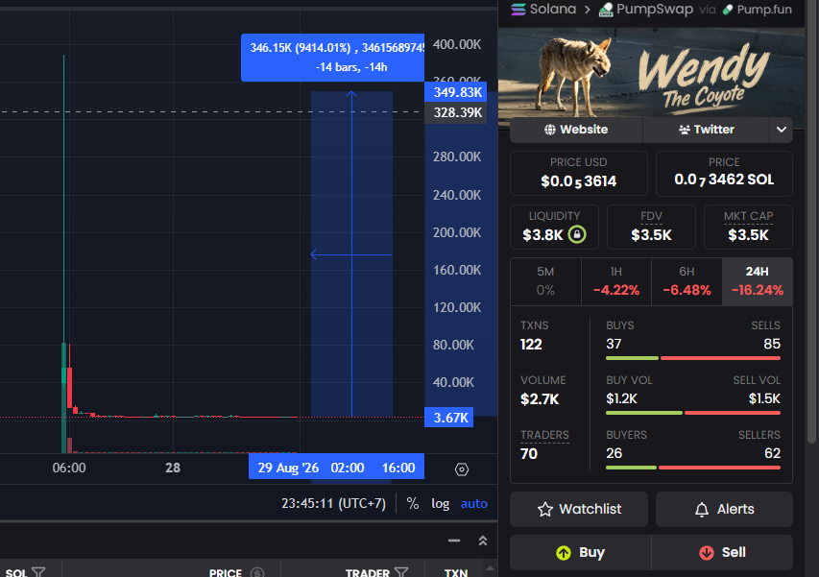Click the TXNS 122 value
Viewport: 819px width, 577px height.
pyautogui.click(x=531, y=344)
